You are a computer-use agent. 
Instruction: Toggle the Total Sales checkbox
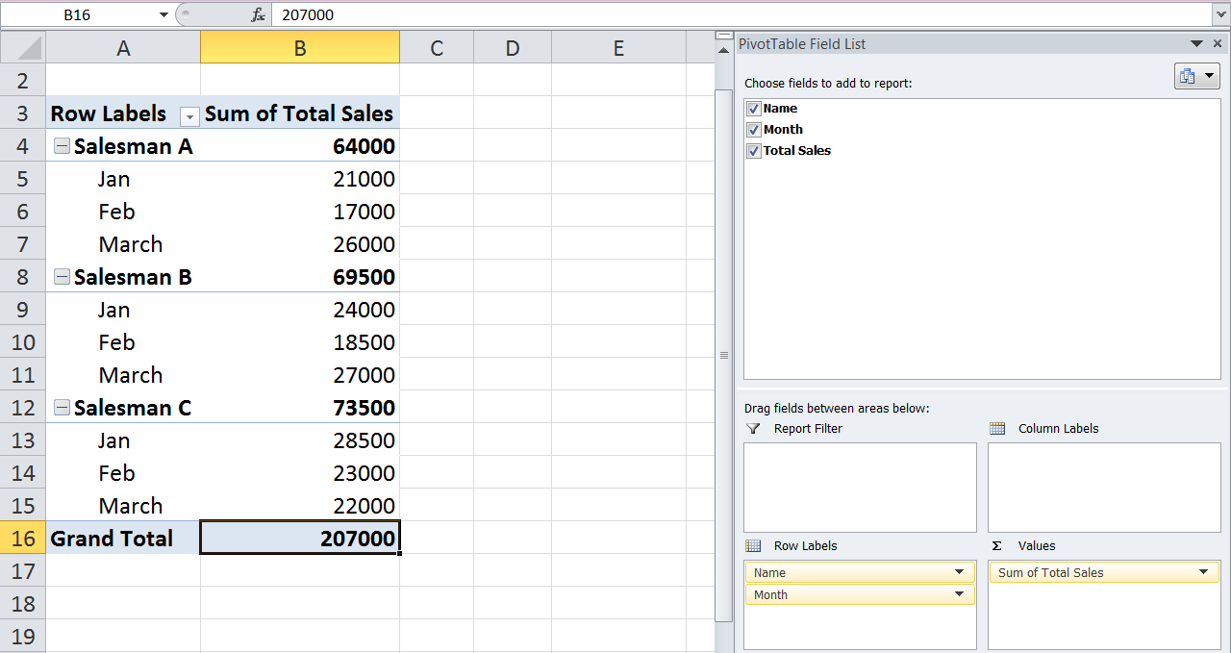coord(753,150)
